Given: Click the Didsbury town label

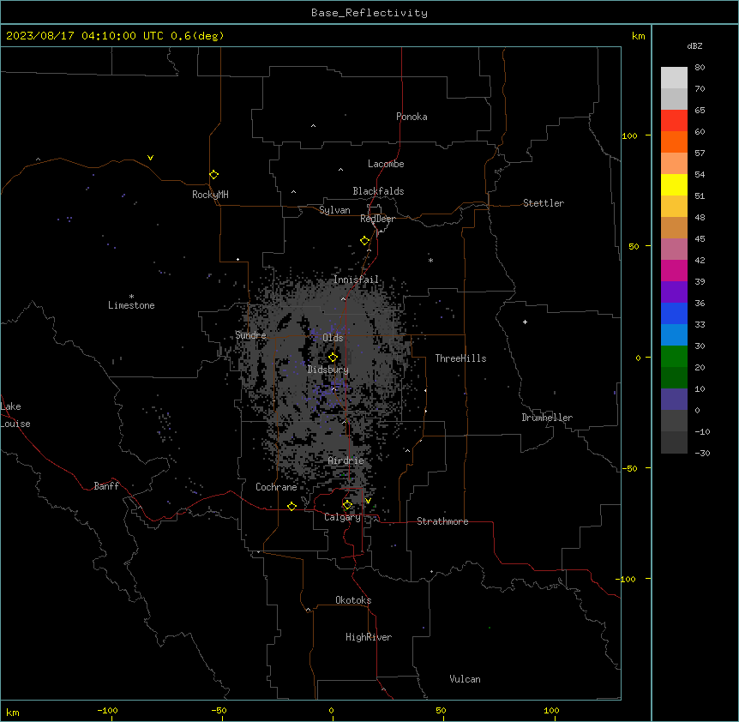Looking at the screenshot, I should point(328,370).
